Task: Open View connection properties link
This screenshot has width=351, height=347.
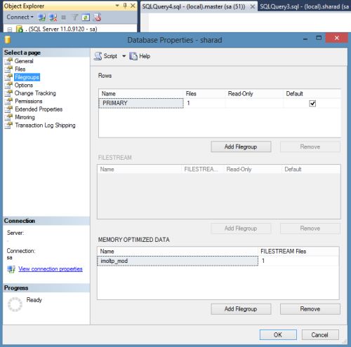Action: 51,269
